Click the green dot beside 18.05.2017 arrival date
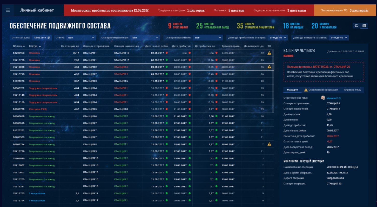The height and width of the screenshot is (207, 377). point(190,144)
